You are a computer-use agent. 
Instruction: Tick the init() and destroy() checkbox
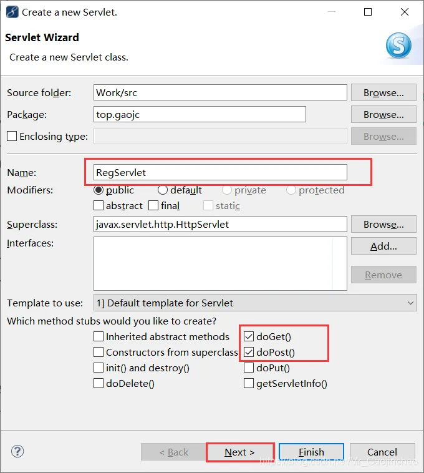tap(99, 368)
